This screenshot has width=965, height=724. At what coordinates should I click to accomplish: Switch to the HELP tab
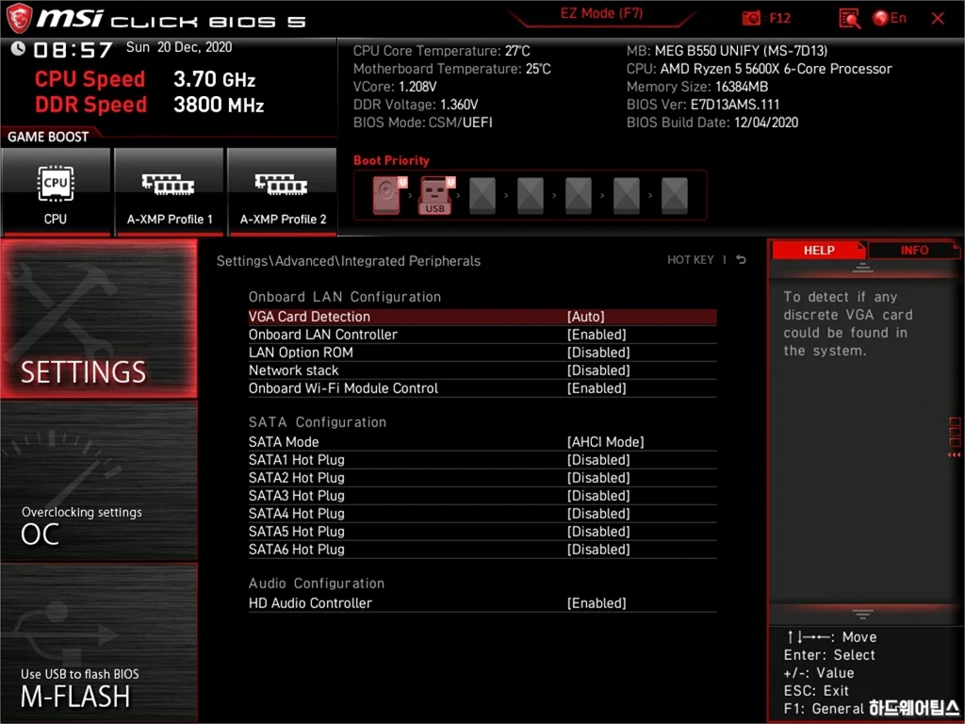(819, 250)
